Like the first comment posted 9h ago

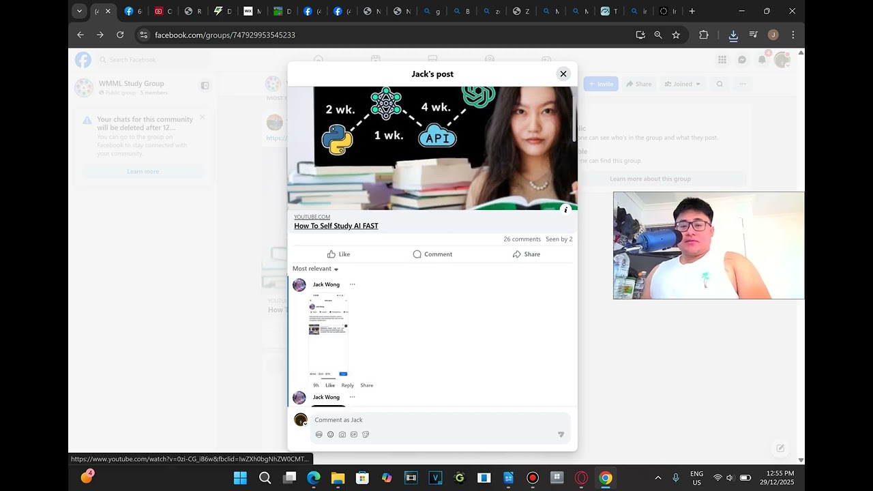pos(330,385)
